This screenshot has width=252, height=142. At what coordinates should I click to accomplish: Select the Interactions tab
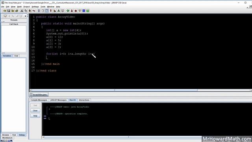click(x=84, y=100)
